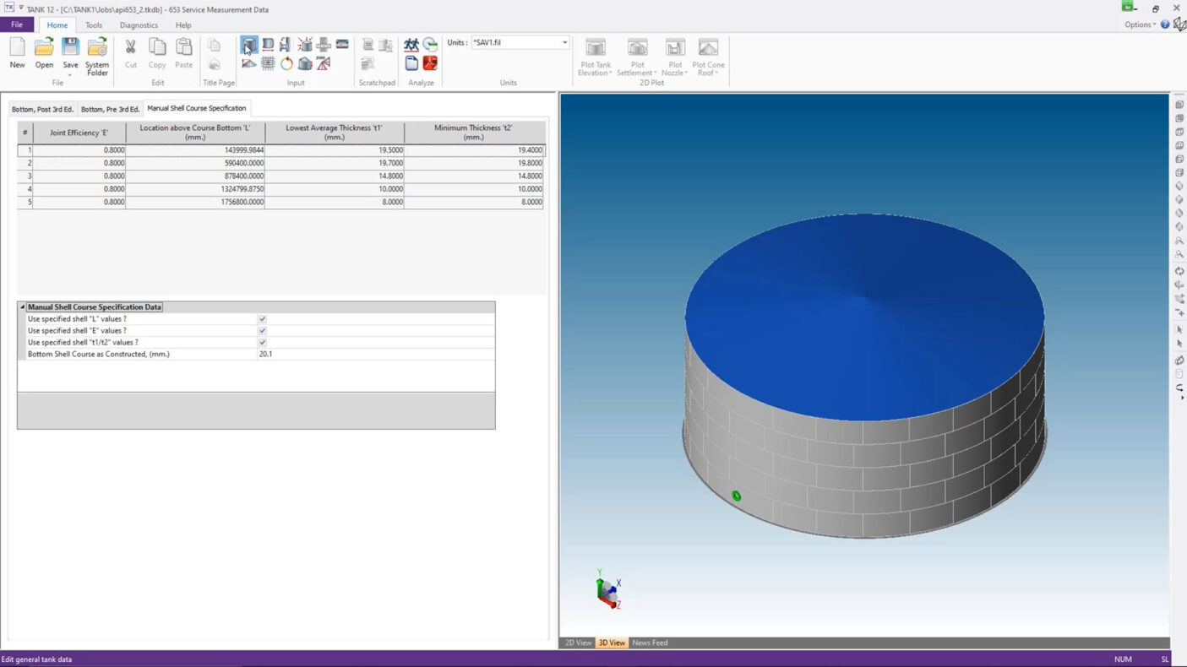Open the Units file dropdown

564,42
